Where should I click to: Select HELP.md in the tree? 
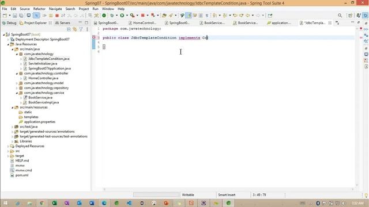[22, 161]
